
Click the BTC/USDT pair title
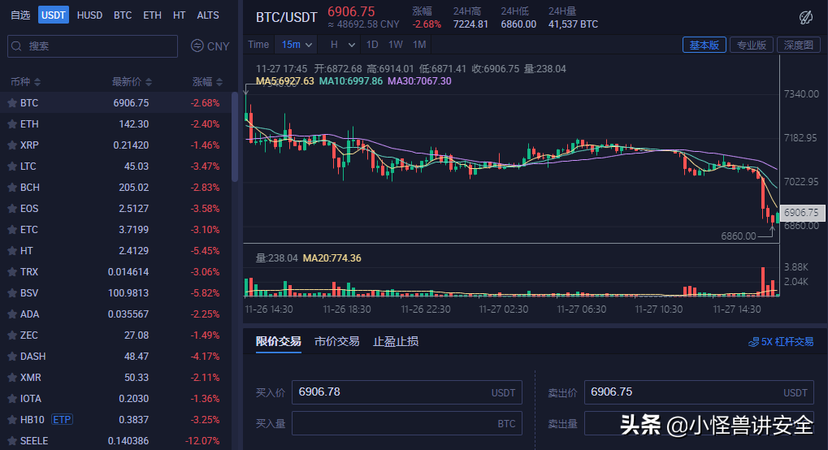[286, 17]
